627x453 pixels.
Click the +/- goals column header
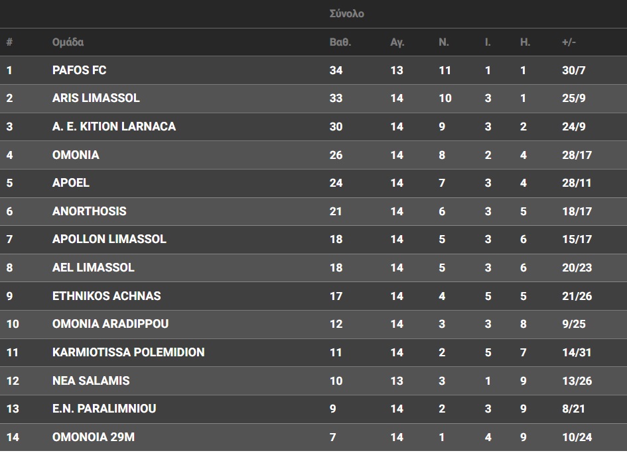click(x=569, y=42)
